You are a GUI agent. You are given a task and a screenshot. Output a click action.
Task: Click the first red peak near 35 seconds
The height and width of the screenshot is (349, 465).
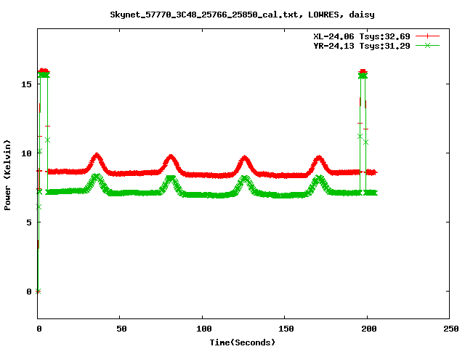[x=97, y=156]
